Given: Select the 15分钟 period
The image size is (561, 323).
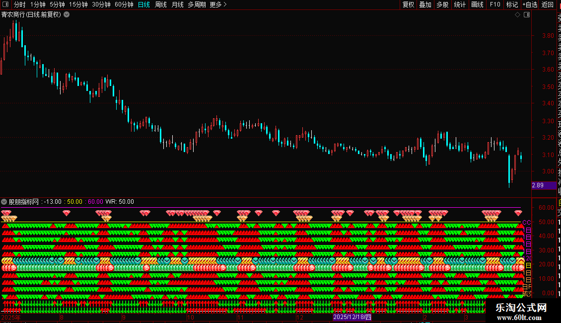Looking at the screenshot, I should point(78,4).
